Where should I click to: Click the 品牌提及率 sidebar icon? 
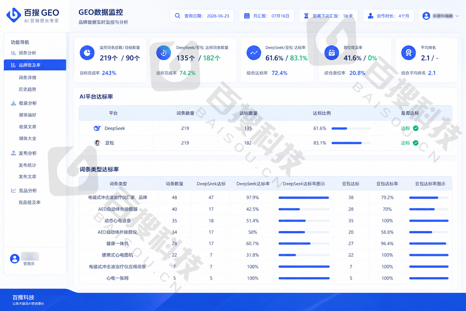pyautogui.click(x=13, y=65)
